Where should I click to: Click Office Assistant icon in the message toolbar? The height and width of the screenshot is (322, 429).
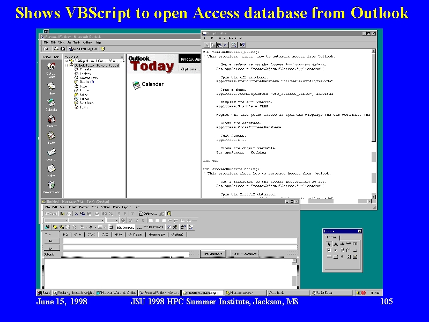(169, 214)
